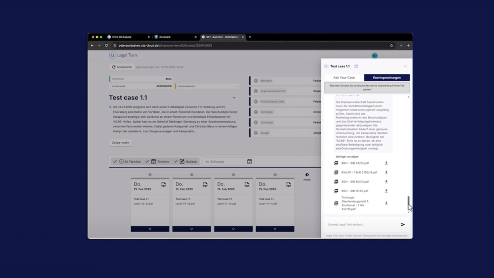
Task: Expand the case1-04-06.pdf card
Action: [x=192, y=229]
